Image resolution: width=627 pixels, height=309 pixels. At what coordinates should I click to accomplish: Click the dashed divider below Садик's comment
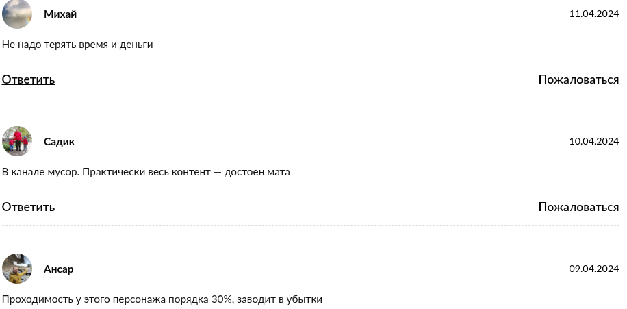coord(311,226)
